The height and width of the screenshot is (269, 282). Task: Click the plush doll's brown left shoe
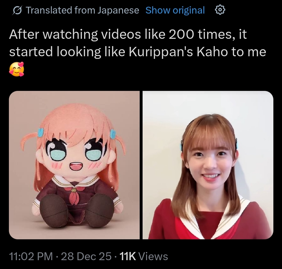coord(54,210)
